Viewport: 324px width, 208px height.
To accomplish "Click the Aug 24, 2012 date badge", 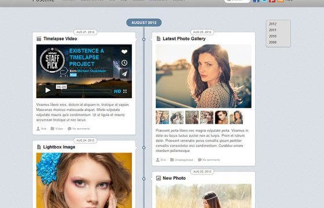I will [x=86, y=140].
